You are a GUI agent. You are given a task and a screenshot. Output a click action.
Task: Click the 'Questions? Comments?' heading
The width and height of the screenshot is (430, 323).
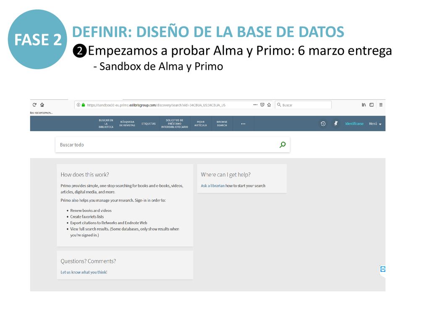coord(88,261)
